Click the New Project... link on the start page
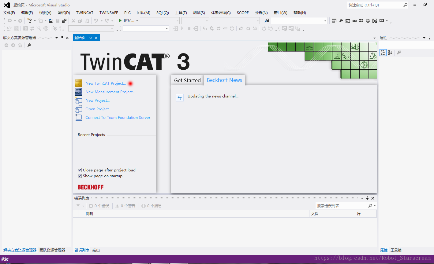This screenshot has width=434, height=264. (98, 101)
